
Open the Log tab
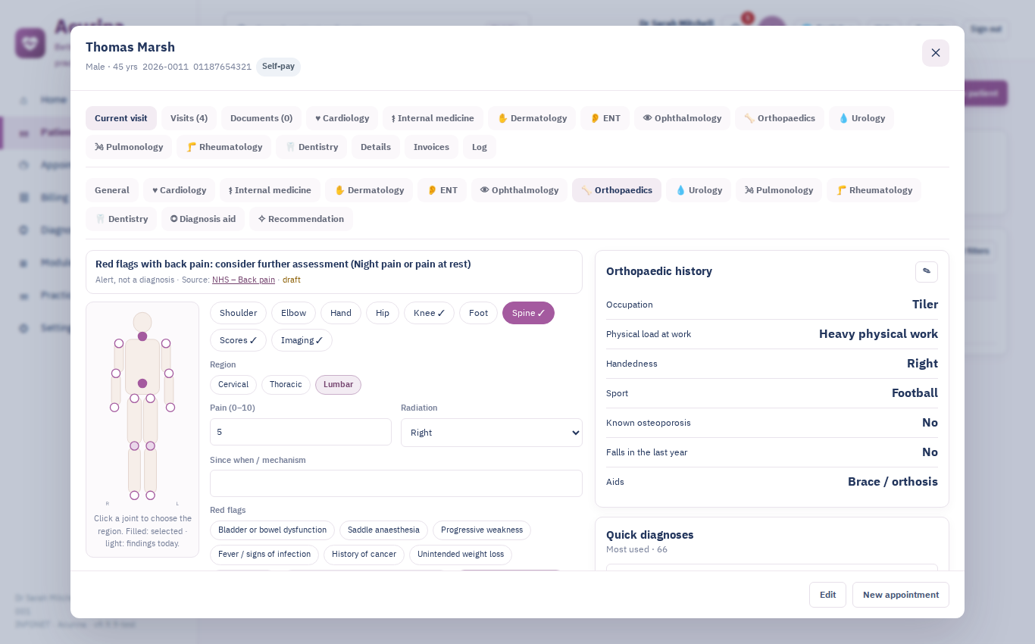click(480, 147)
